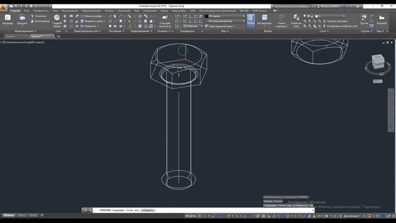This screenshot has height=223, width=396.
Task: Toggle polar tracking in status bar
Action: coord(228,216)
